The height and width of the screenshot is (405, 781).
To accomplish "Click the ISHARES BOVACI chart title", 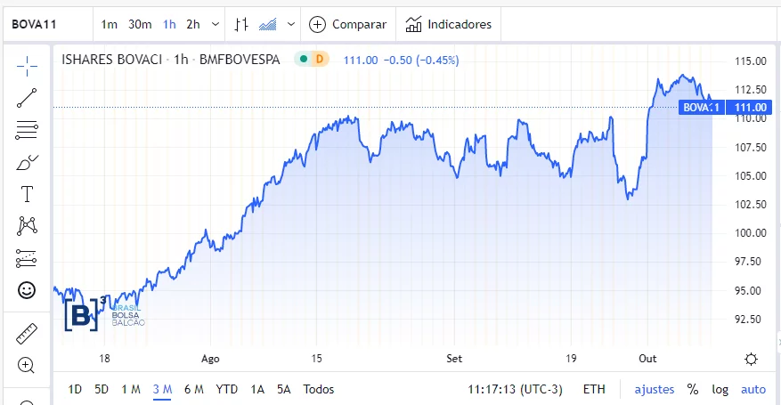I will point(111,60).
